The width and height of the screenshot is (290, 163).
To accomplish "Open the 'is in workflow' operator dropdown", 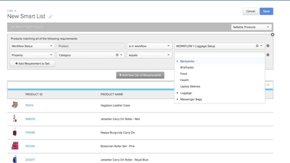I will 150,46.
